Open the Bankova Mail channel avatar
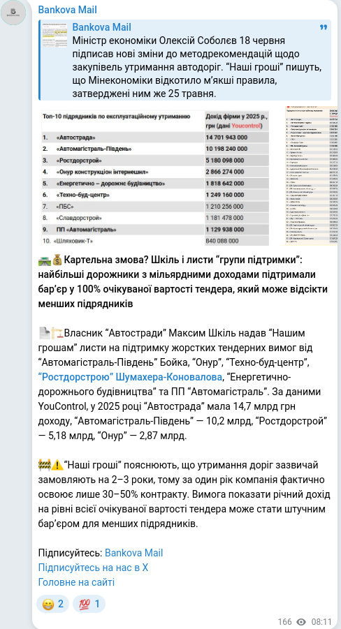The width and height of the screenshot is (341, 629). pos(13,13)
